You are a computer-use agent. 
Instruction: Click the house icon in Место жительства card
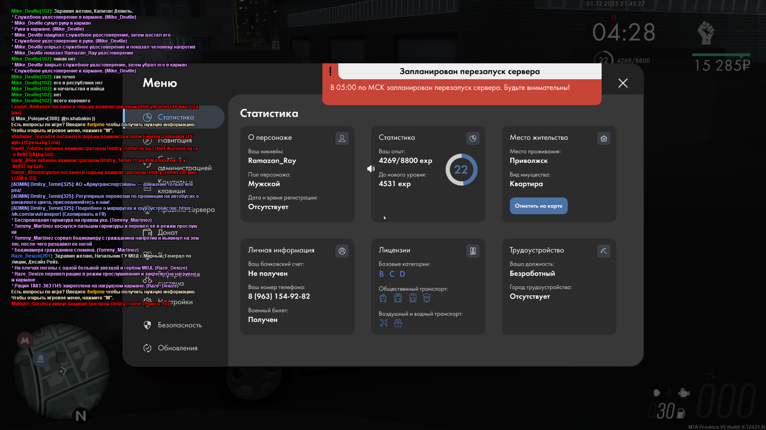click(604, 139)
